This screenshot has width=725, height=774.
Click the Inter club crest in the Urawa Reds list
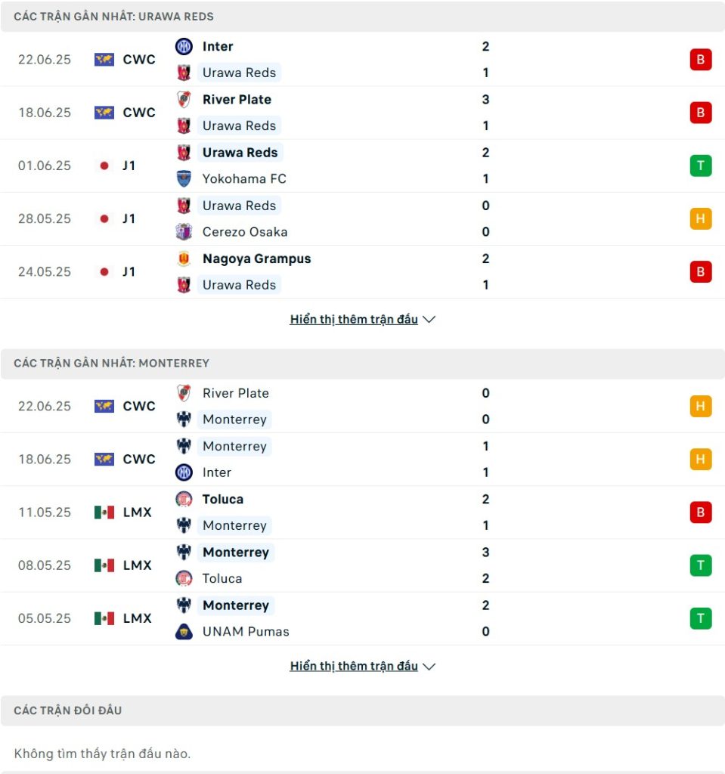coord(184,46)
